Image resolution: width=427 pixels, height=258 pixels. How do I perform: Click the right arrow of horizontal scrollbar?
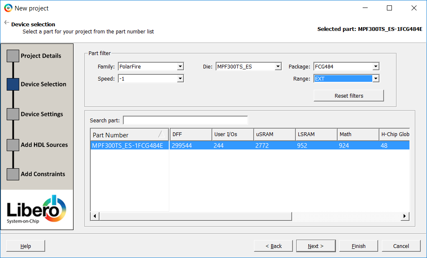pyautogui.click(x=405, y=216)
